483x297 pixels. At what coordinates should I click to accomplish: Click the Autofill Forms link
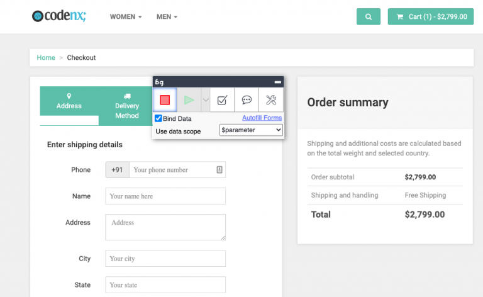[262, 118]
